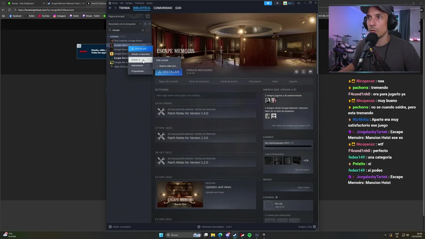Show game info icon
This screenshot has width=425, height=239.
[303, 72]
